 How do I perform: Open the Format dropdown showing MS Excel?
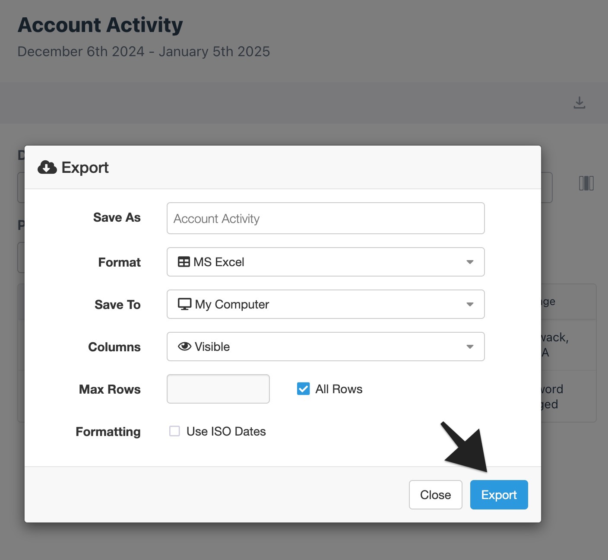pyautogui.click(x=326, y=262)
